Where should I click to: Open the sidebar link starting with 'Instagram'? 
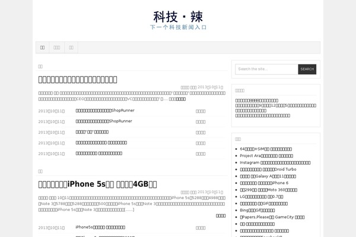pyautogui.click(x=275, y=162)
